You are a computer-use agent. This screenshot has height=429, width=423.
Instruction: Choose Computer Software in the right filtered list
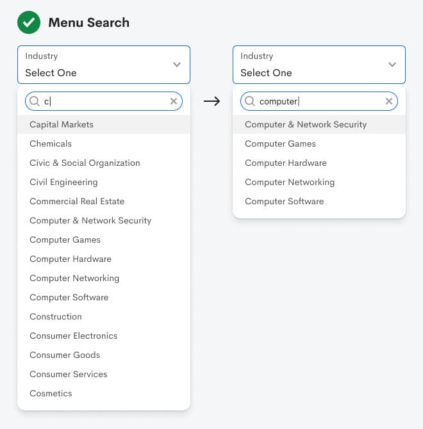point(284,201)
